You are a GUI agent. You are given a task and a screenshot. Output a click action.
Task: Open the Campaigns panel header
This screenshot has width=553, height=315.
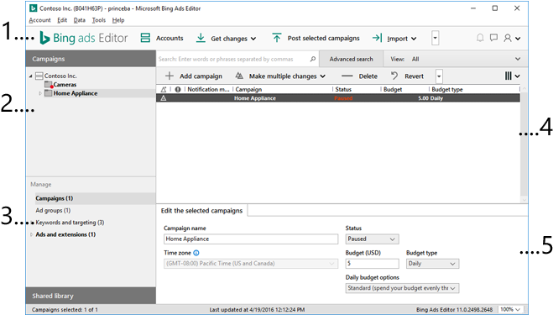pos(91,59)
